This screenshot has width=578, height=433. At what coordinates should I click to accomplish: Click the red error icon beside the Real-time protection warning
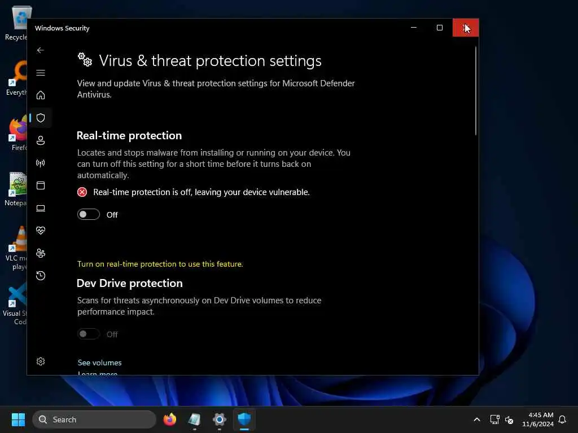point(82,192)
